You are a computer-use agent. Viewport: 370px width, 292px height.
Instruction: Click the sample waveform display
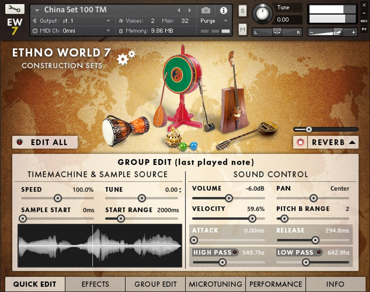(x=100, y=246)
